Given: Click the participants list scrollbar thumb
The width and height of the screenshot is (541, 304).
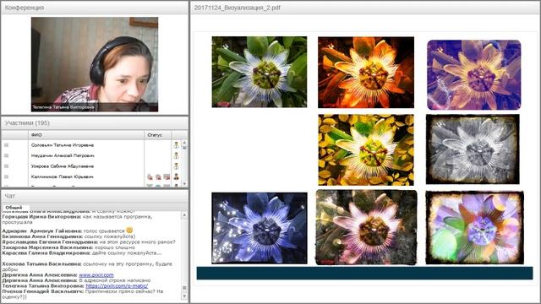Looking at the screenshot, I should (184, 147).
